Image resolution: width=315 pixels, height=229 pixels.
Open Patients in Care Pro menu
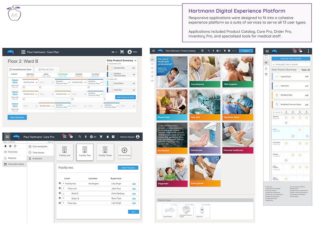coord(12,158)
